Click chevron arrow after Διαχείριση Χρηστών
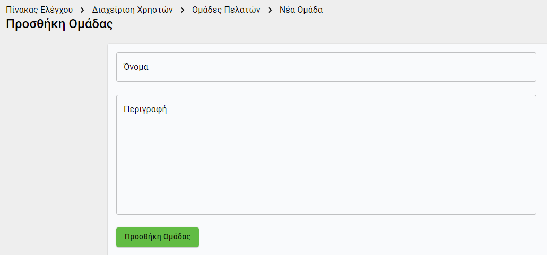 pos(183,10)
